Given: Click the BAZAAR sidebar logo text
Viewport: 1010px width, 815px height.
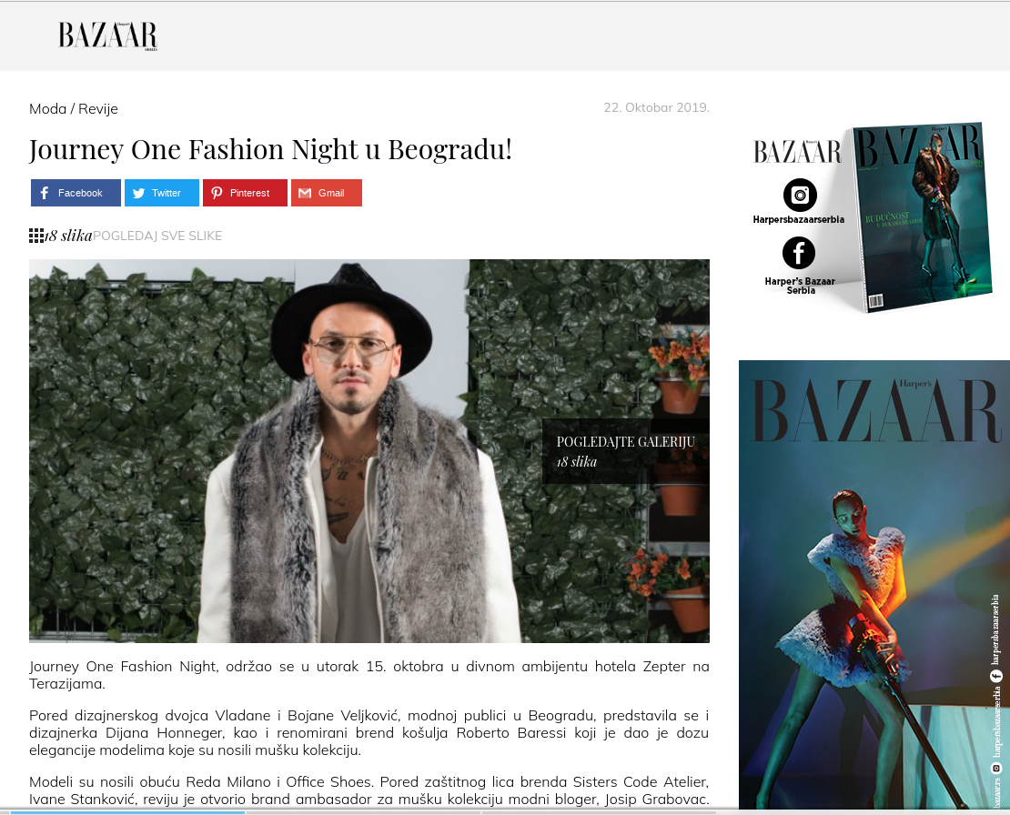Looking at the screenshot, I should pos(797,152).
